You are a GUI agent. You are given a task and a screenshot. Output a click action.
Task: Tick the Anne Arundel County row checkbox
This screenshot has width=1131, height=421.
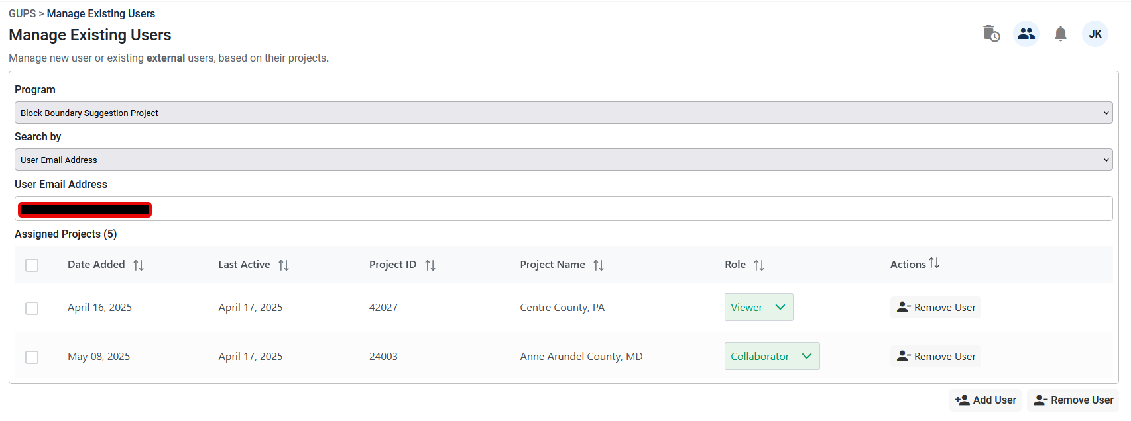pyautogui.click(x=32, y=357)
